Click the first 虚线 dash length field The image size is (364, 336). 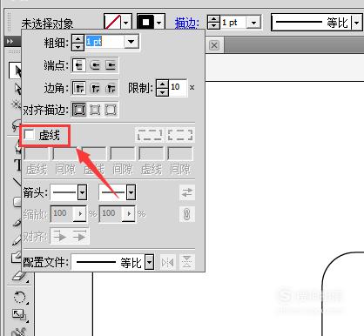pos(37,153)
